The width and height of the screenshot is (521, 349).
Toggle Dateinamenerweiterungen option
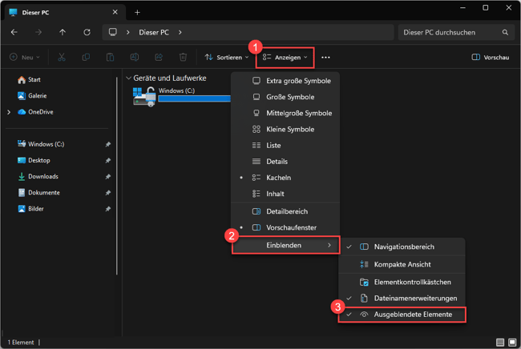pos(414,299)
